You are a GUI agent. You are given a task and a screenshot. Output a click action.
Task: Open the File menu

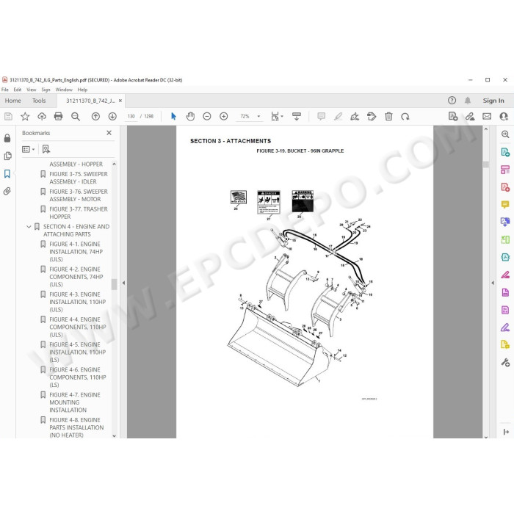(5, 90)
